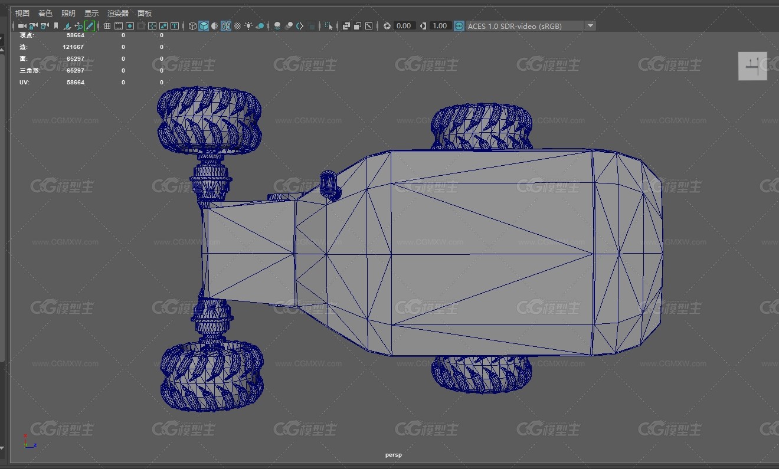779x469 pixels.
Task: Click the 顶点 row value 58664
Action: [76, 35]
